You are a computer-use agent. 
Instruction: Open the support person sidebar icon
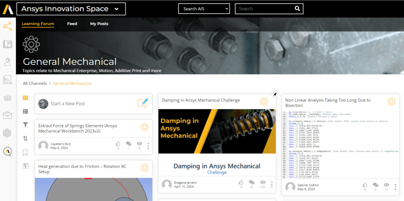pos(7,62)
